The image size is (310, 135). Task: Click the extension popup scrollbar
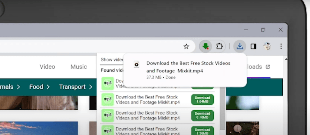pos(223,108)
